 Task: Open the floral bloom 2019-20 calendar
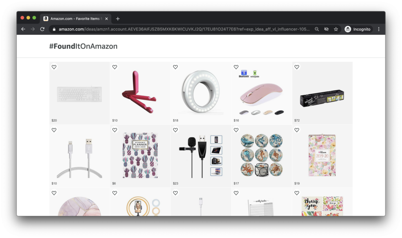pos(322,155)
